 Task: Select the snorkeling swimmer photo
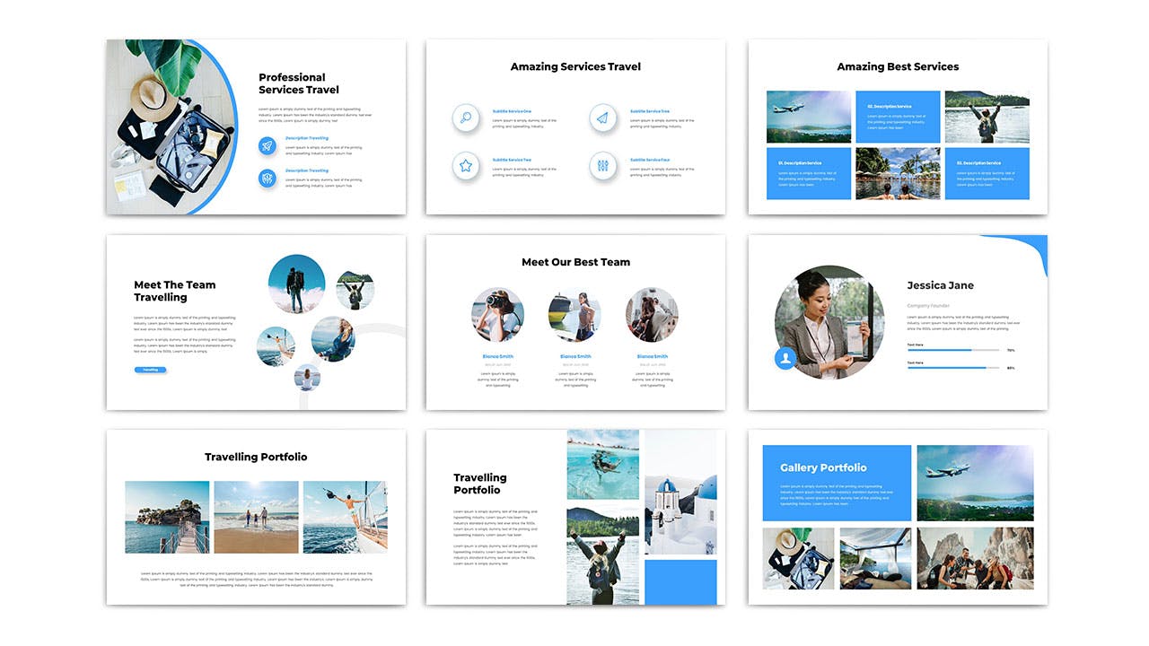[603, 464]
